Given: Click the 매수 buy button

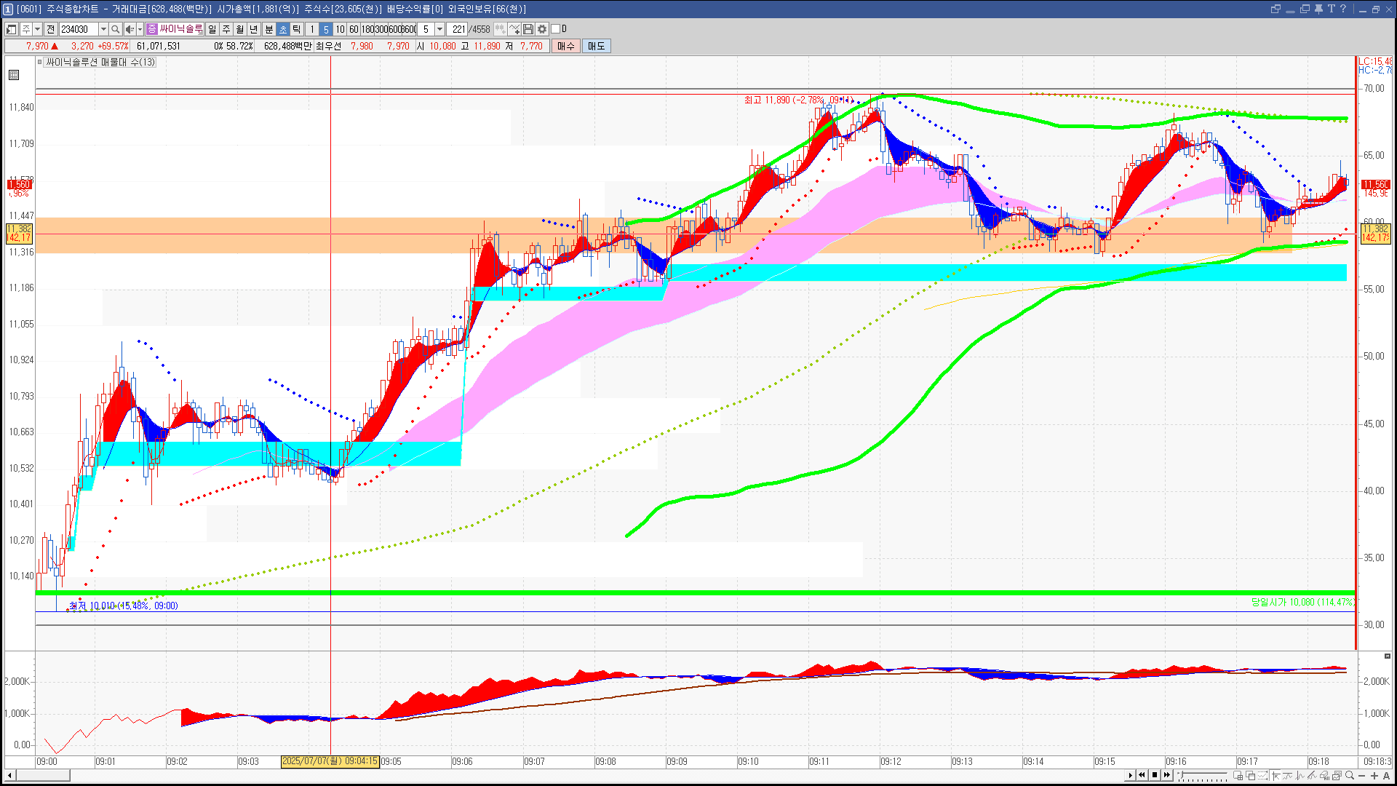Looking at the screenshot, I should [566, 46].
